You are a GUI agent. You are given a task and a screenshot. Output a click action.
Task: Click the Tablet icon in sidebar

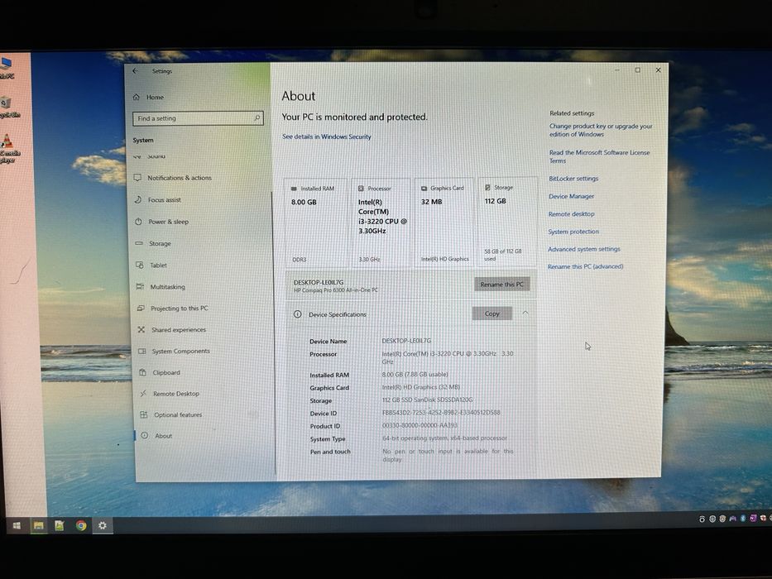click(139, 265)
